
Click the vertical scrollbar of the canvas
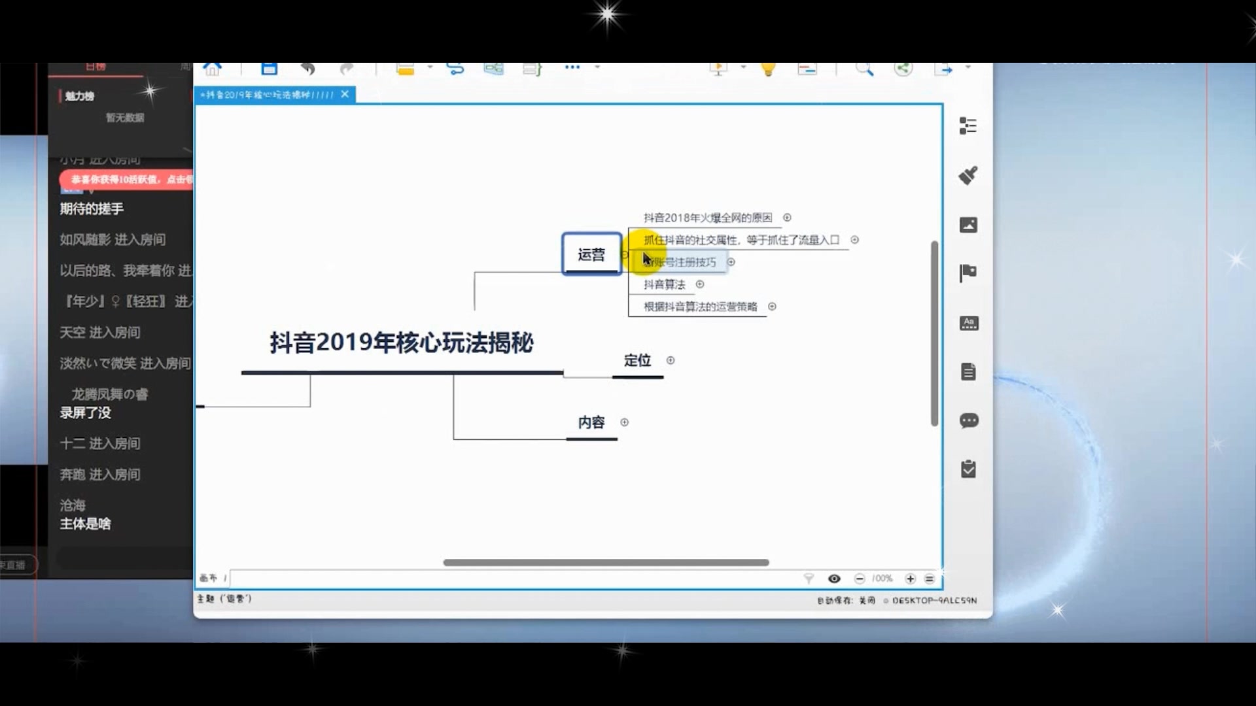(934, 333)
